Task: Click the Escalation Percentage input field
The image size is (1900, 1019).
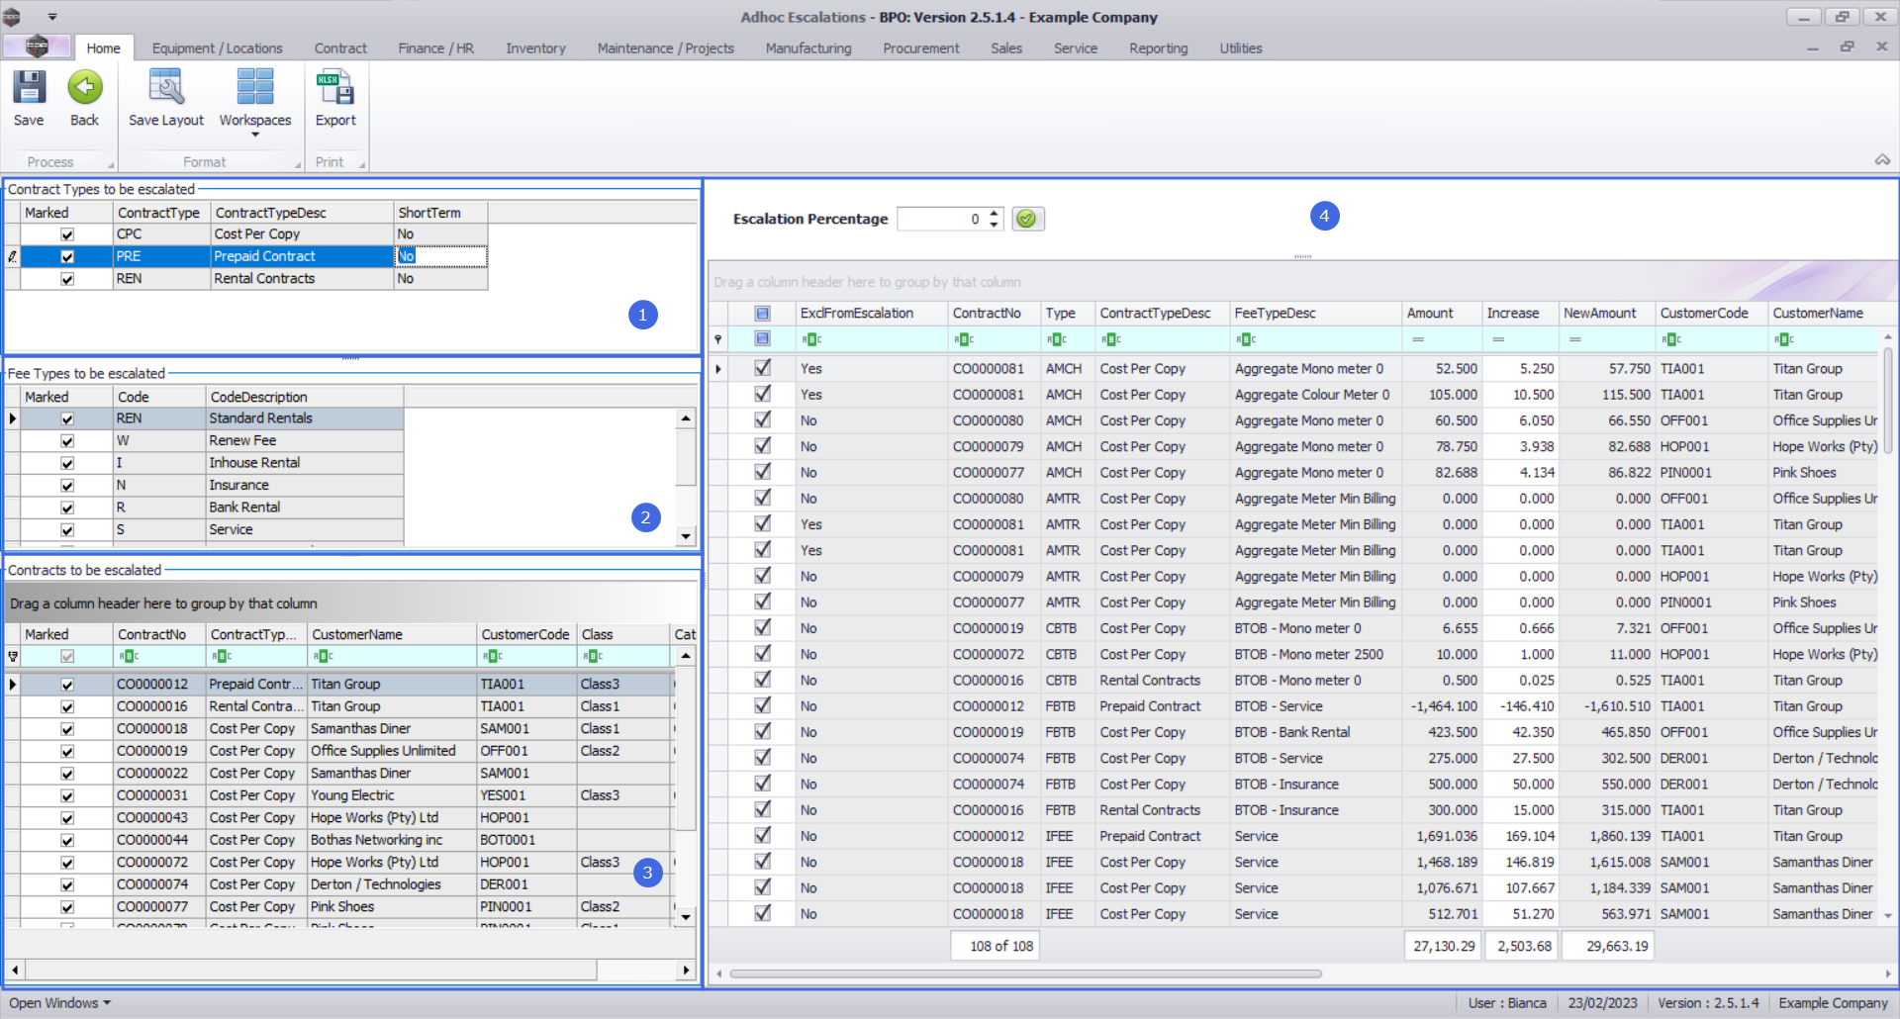Action: click(x=940, y=219)
